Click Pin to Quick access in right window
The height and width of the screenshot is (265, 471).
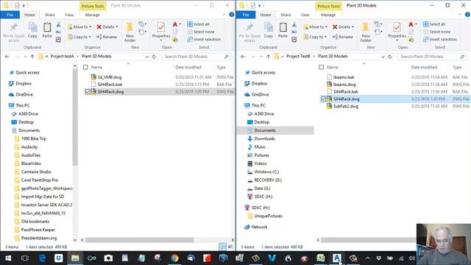point(249,32)
